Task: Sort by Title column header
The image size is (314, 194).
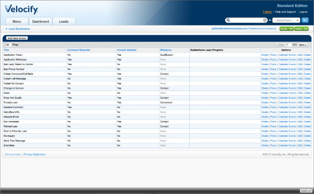Action: click(x=6, y=50)
